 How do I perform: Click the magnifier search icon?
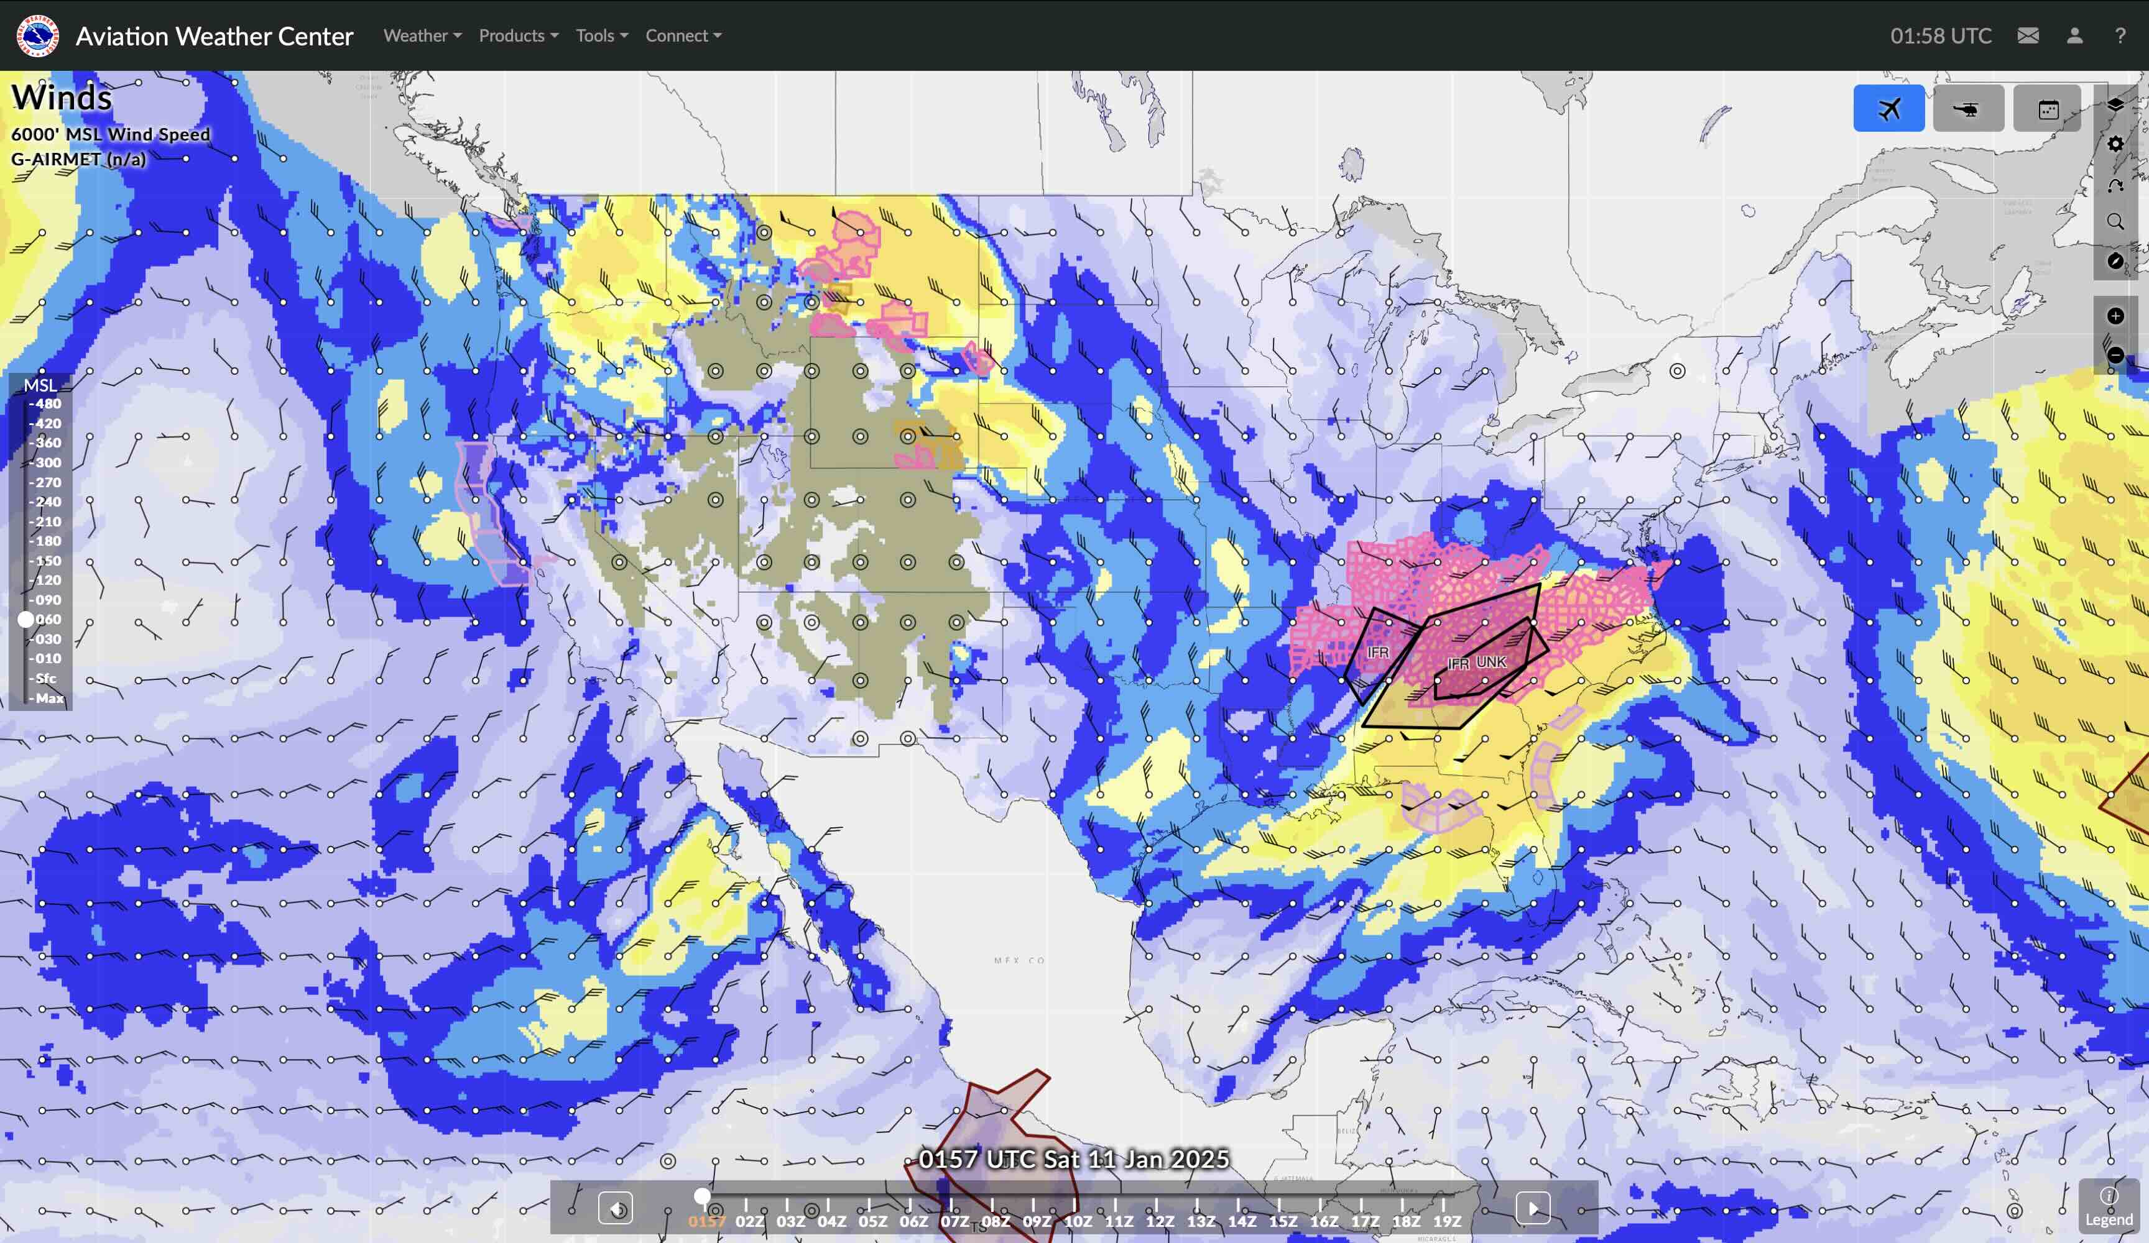pos(2115,222)
